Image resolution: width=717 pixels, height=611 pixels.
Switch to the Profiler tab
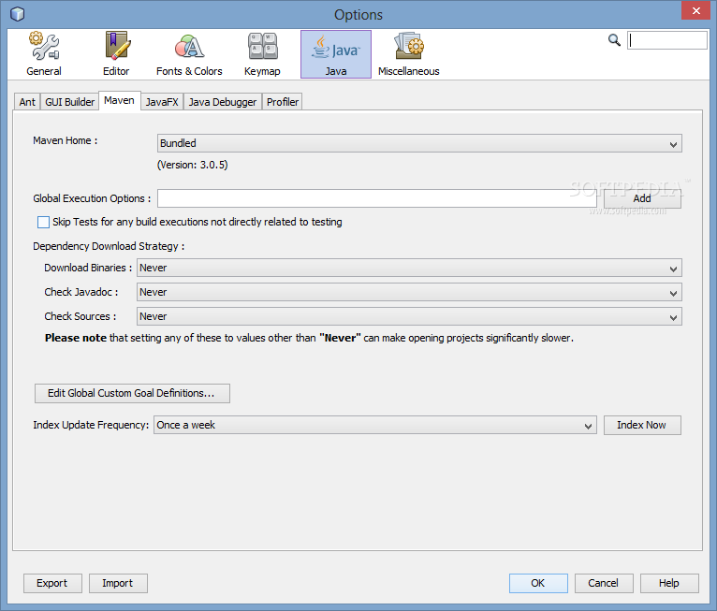pos(283,102)
